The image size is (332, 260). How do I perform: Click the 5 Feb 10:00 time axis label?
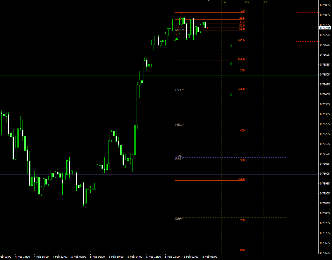pyautogui.click(x=116, y=257)
